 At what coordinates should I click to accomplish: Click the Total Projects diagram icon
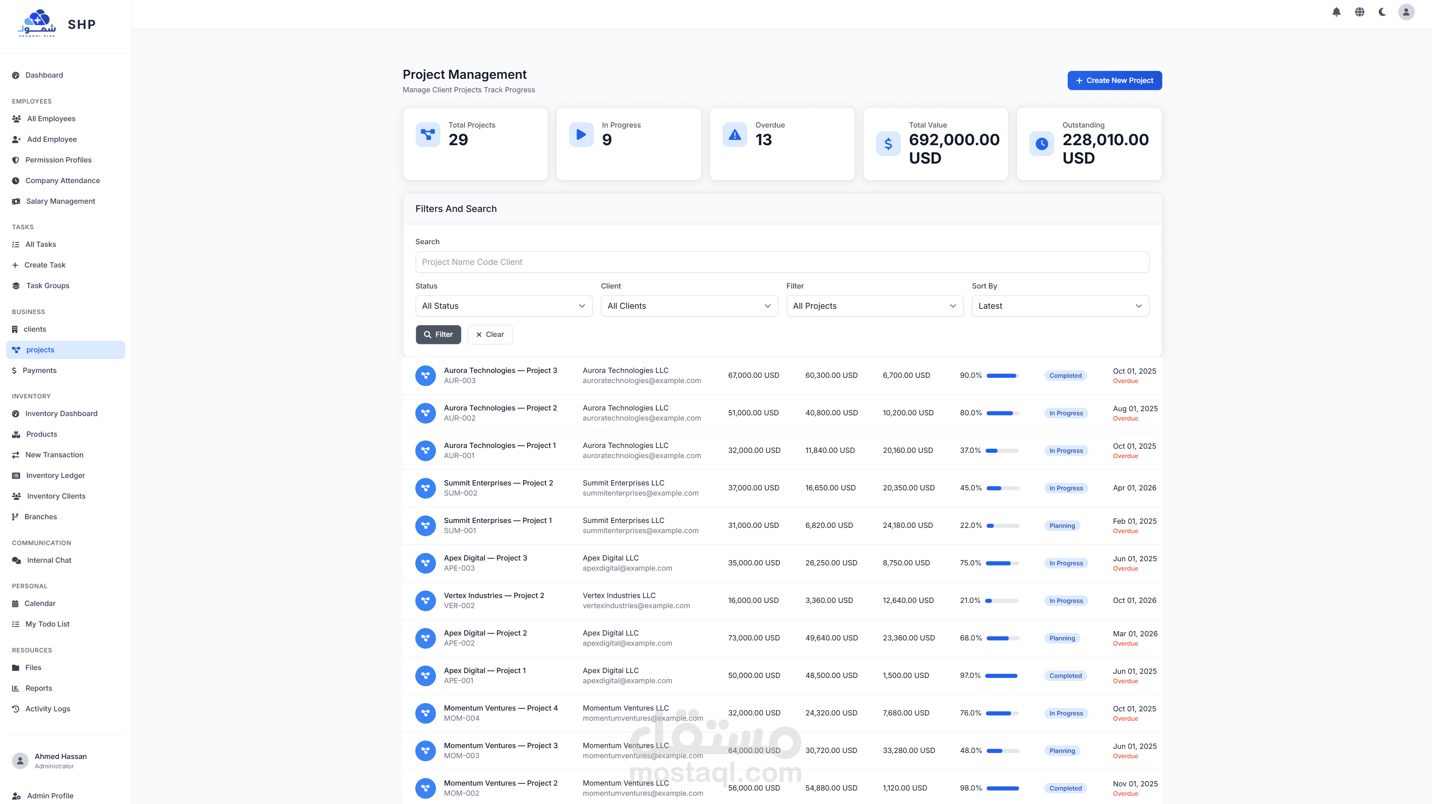[x=427, y=135]
